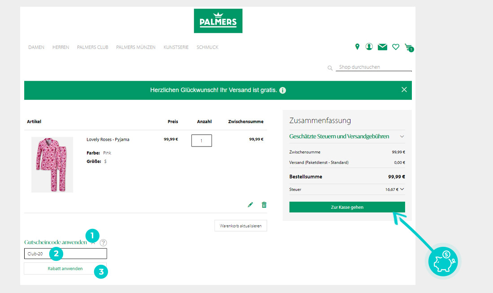
Task: Open the pink pyjama product thumbnail
Action: (52, 165)
